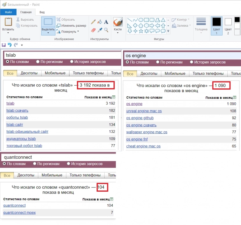
Task: Select the Fill with color bucket tool
Action: (x=100, y=22)
